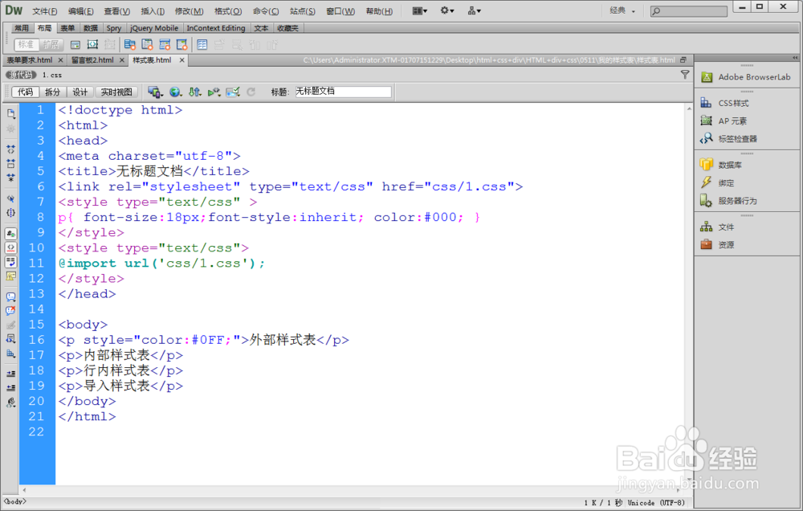Select the 表单 insert bar tab
This screenshot has height=511, width=803.
point(67,28)
